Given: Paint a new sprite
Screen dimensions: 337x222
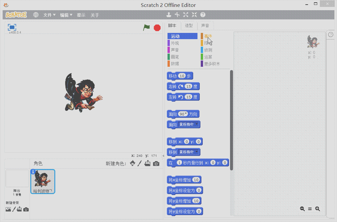Looking at the screenshot, I should (140, 163).
